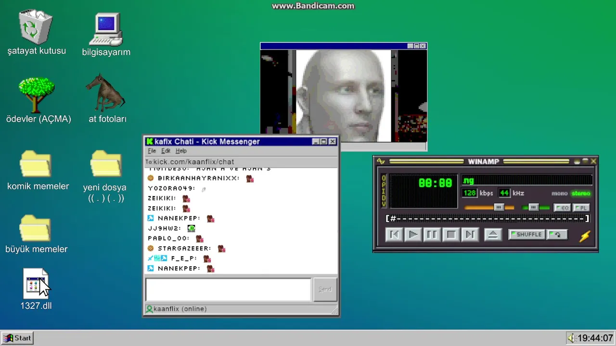Click the green emote after JJ9HW2

pos(191,229)
